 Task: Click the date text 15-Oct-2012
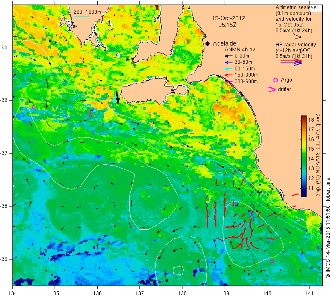point(229,18)
